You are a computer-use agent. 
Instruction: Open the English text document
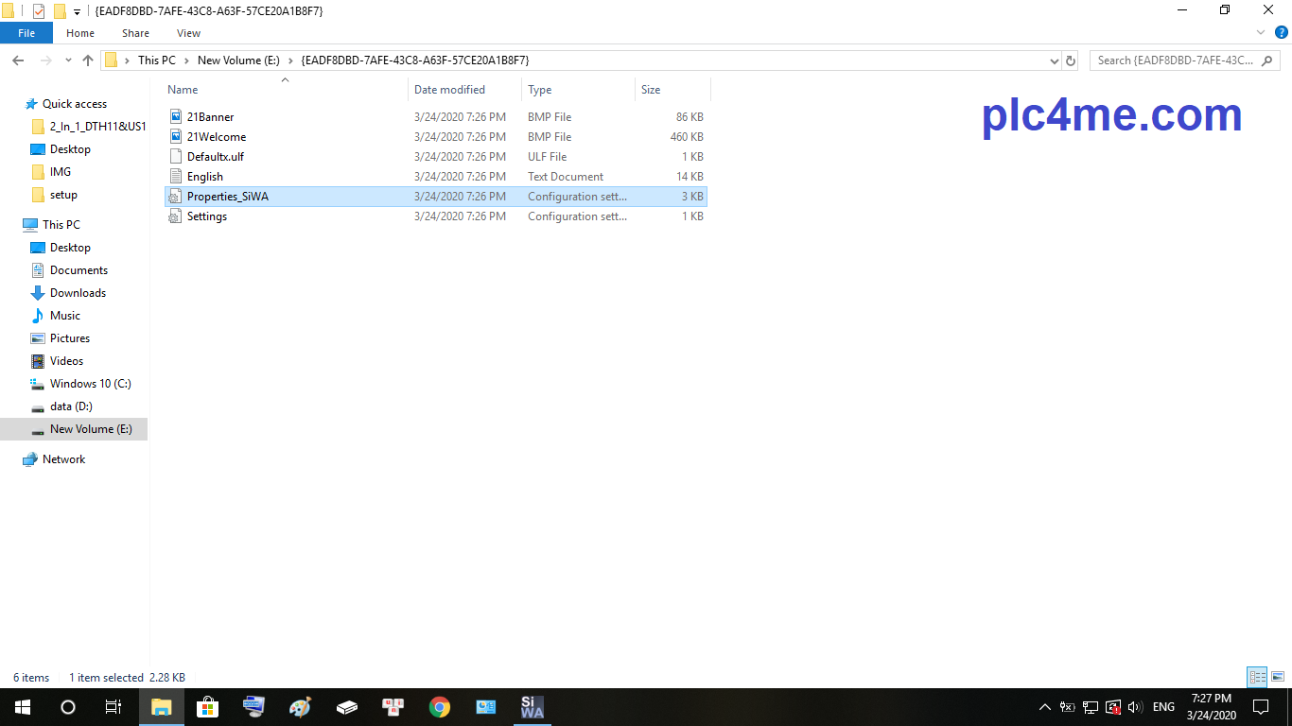[x=205, y=176]
